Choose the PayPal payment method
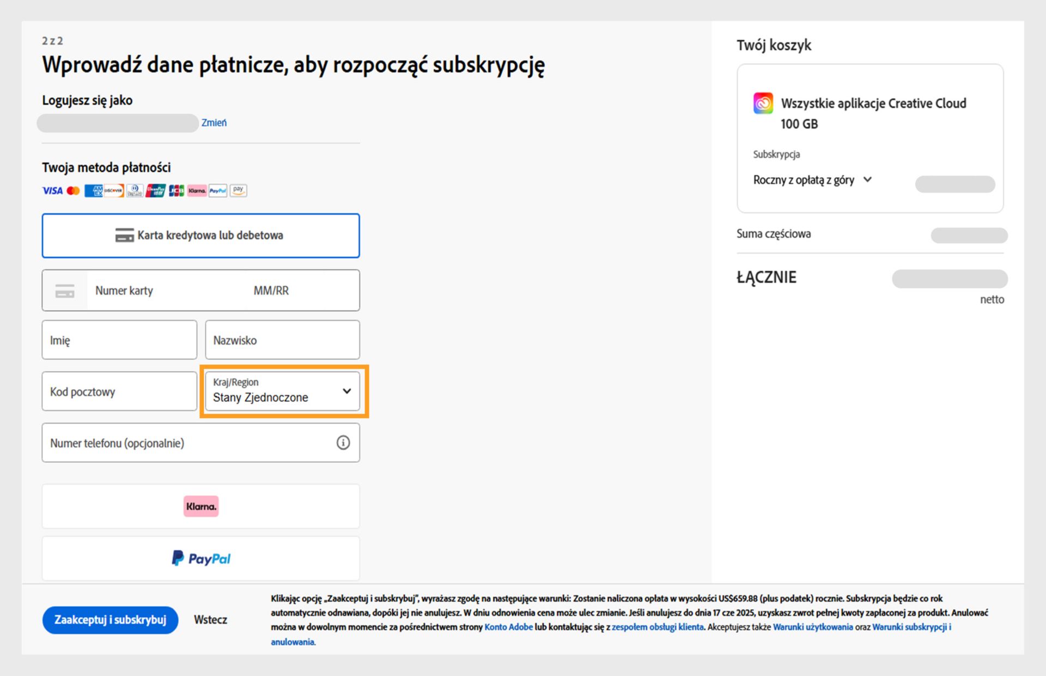Image resolution: width=1046 pixels, height=676 pixels. coord(200,559)
